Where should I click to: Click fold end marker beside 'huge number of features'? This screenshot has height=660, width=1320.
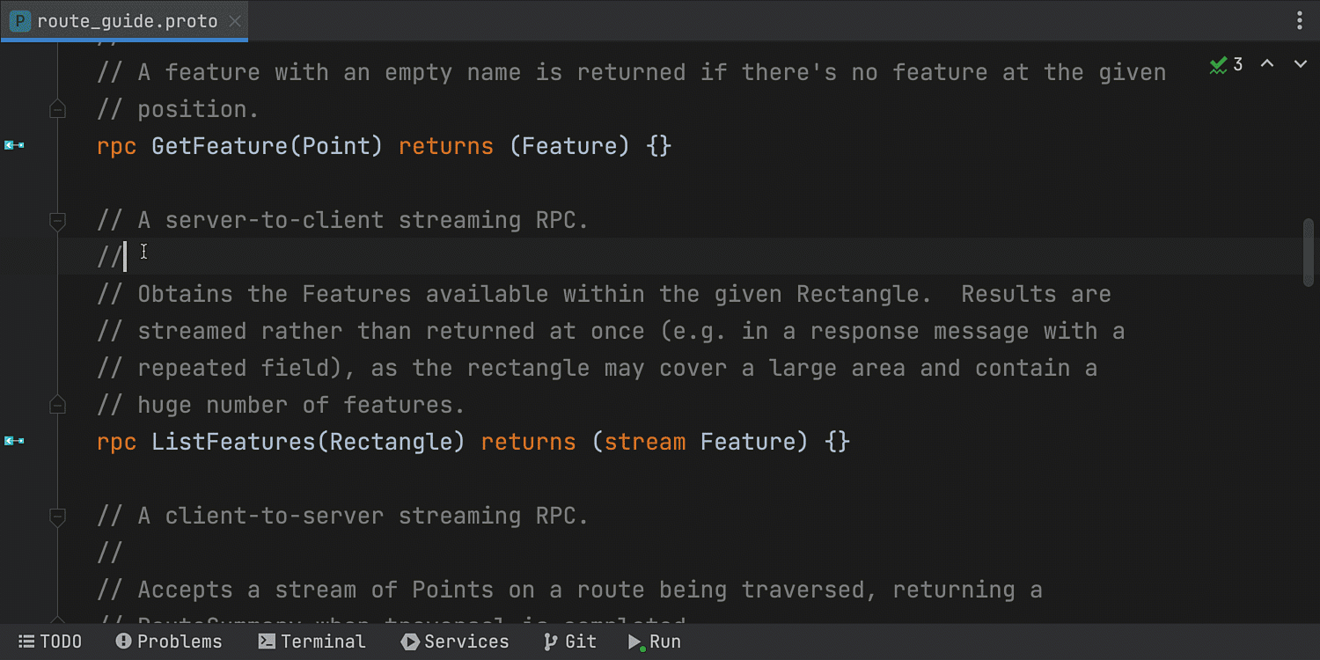(57, 405)
